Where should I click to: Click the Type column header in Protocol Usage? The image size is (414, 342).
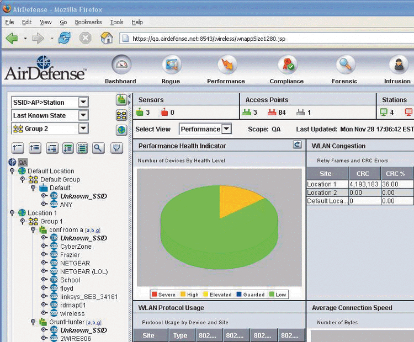point(182,335)
